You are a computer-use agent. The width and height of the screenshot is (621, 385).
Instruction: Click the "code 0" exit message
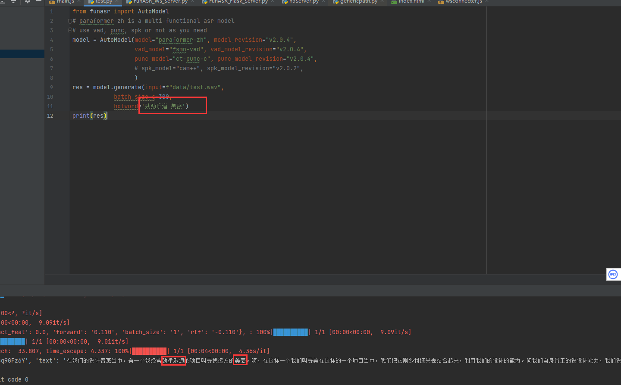[18, 380]
